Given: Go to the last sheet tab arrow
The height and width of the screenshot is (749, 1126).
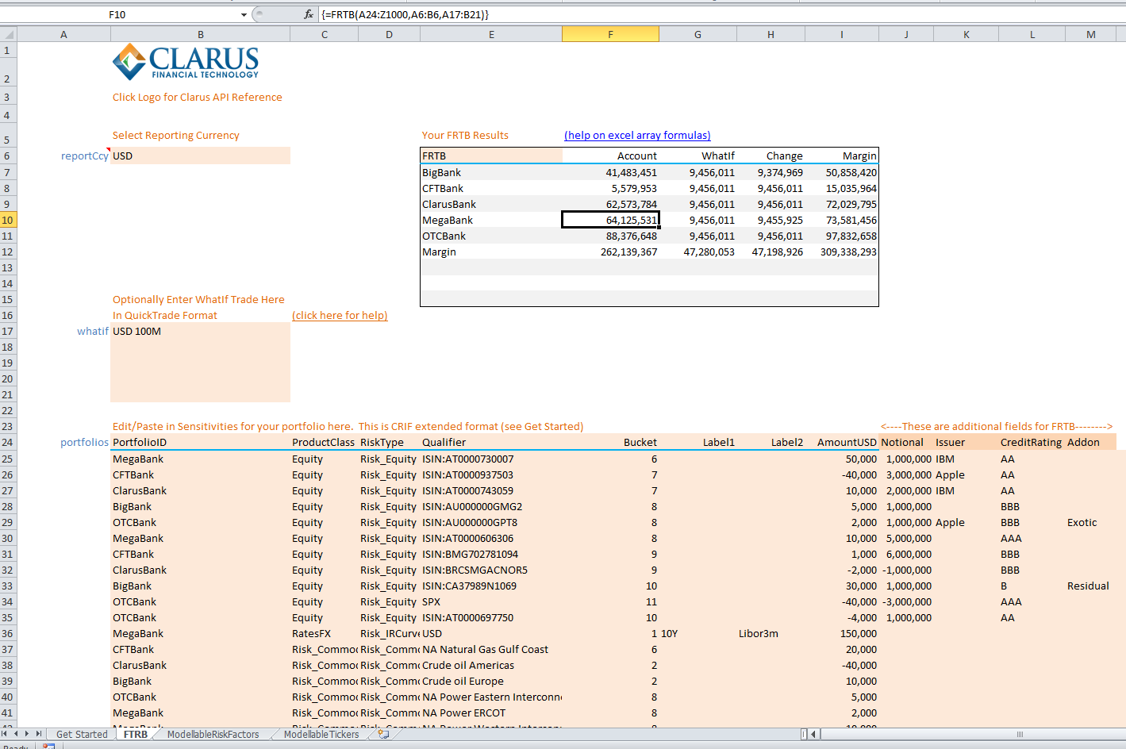Looking at the screenshot, I should pyautogui.click(x=38, y=734).
